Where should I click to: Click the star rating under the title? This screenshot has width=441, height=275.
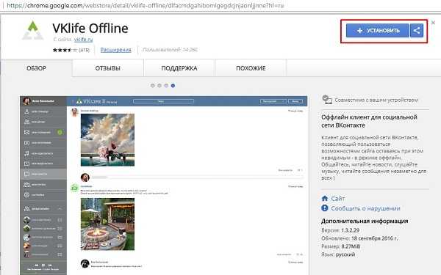coord(65,50)
